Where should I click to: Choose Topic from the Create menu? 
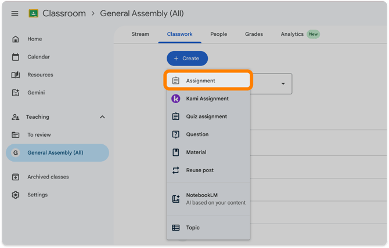[x=208, y=228]
